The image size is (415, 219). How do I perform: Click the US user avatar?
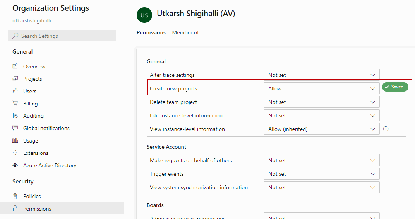point(144,15)
